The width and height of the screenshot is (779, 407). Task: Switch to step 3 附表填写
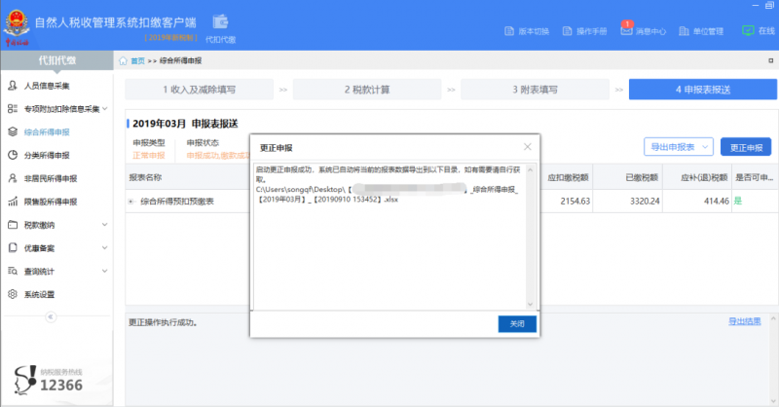click(x=536, y=90)
